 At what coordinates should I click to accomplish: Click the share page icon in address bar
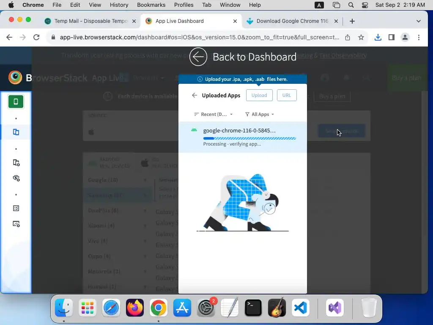coord(348,37)
